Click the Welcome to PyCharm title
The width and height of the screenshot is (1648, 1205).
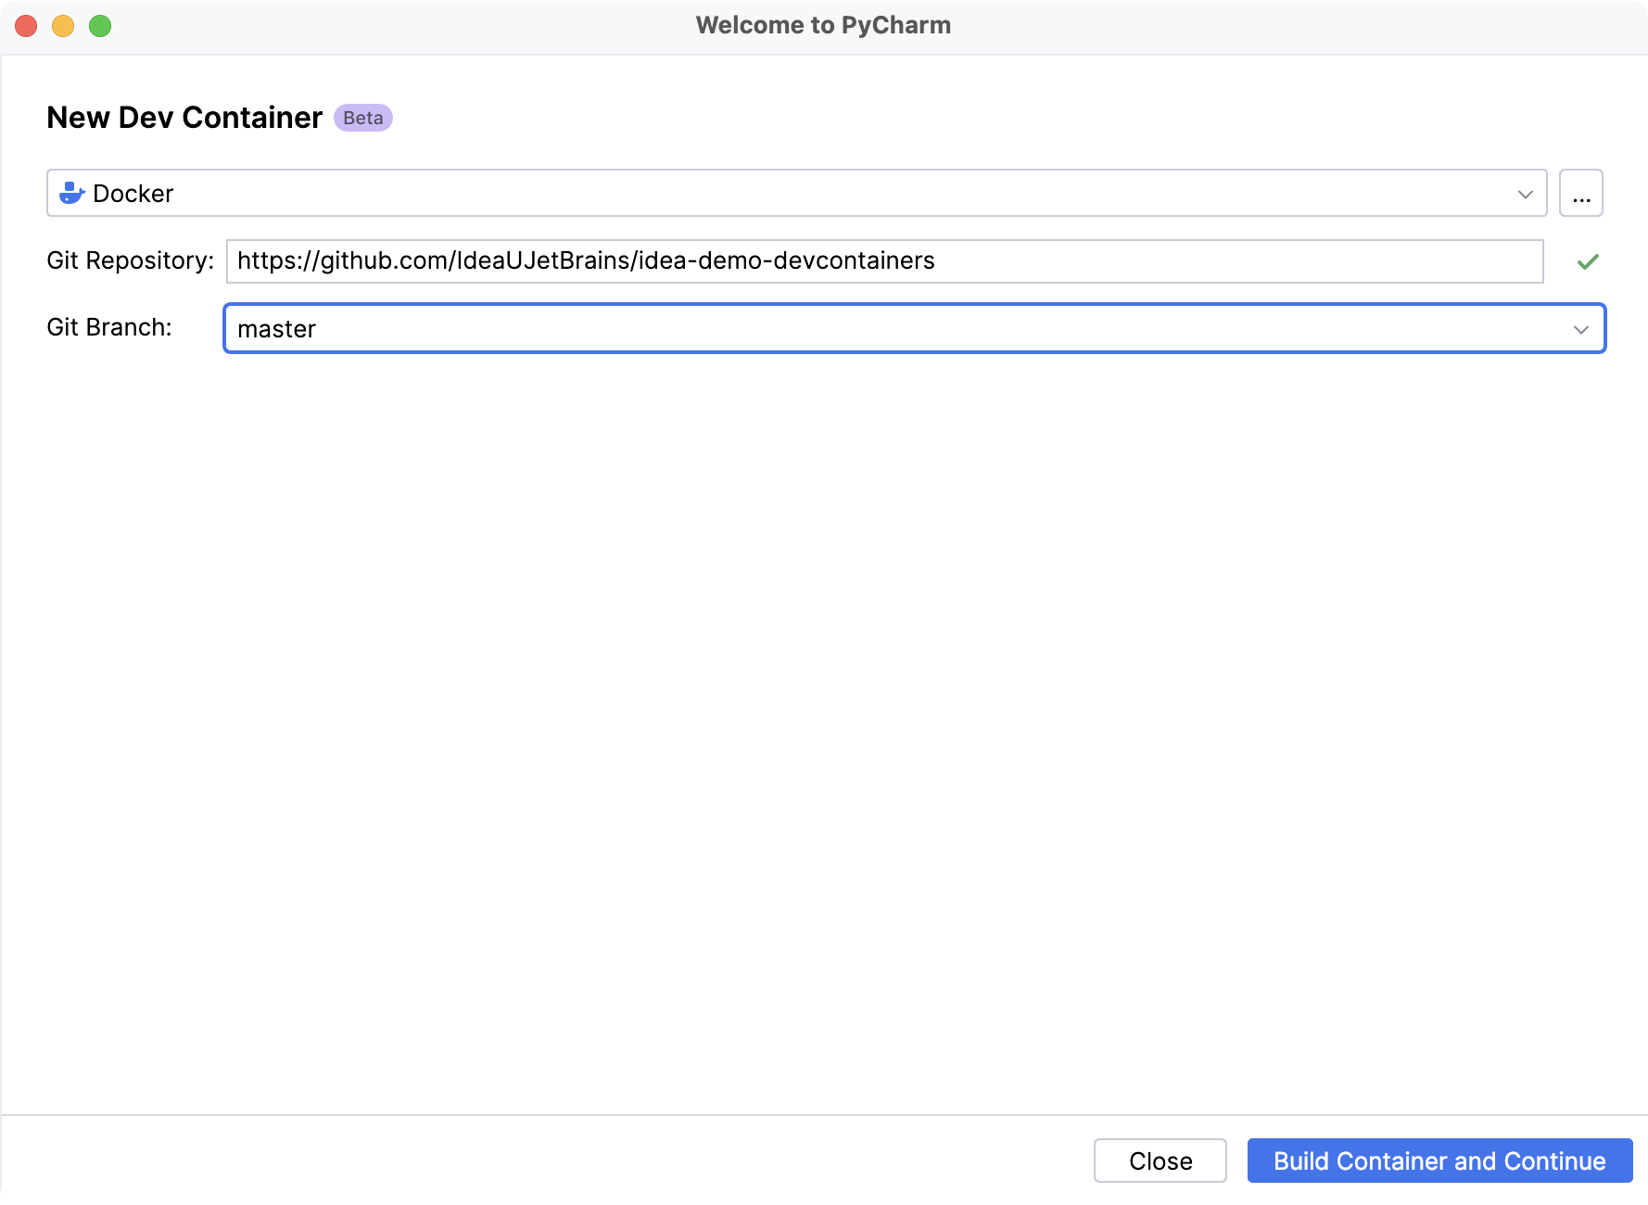[823, 25]
